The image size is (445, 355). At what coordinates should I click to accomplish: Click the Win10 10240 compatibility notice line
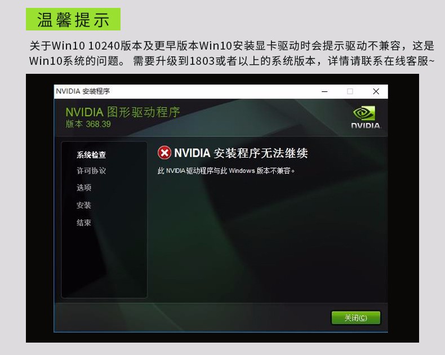coord(232,46)
